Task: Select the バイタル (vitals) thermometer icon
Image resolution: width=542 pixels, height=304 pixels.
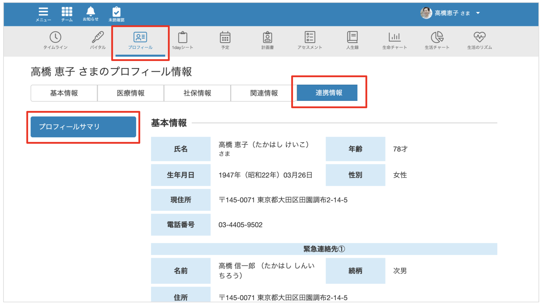Action: point(98,40)
